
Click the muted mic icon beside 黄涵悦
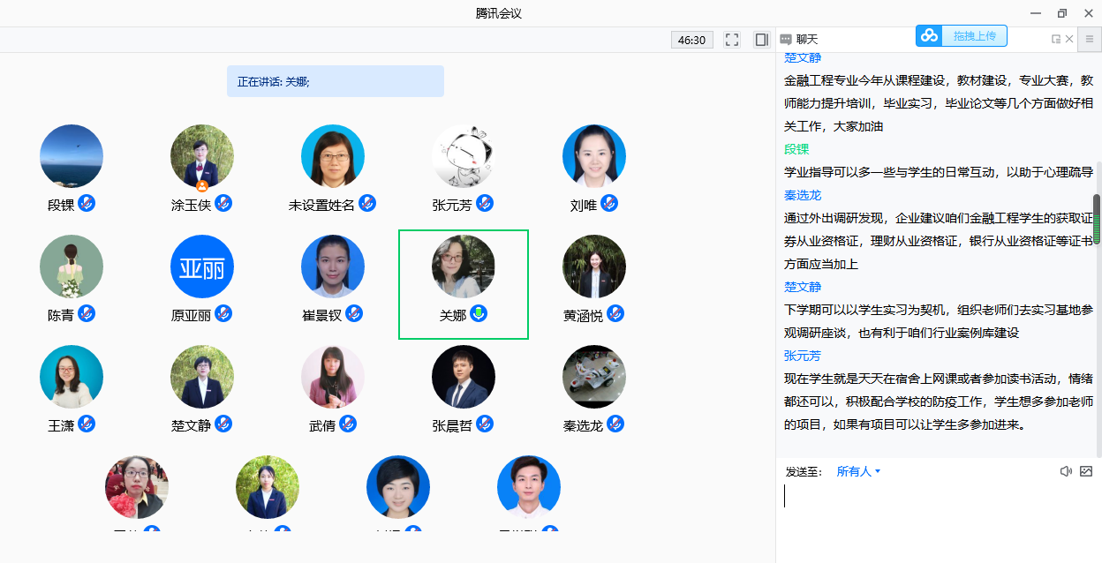(615, 313)
